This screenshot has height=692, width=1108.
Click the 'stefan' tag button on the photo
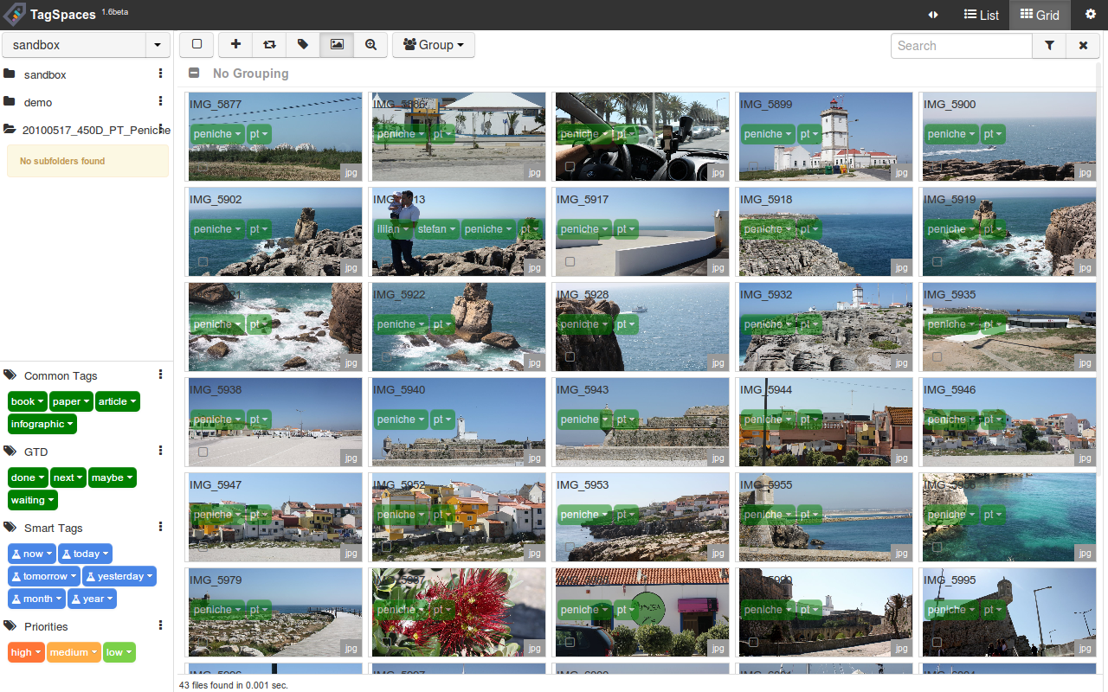(435, 229)
